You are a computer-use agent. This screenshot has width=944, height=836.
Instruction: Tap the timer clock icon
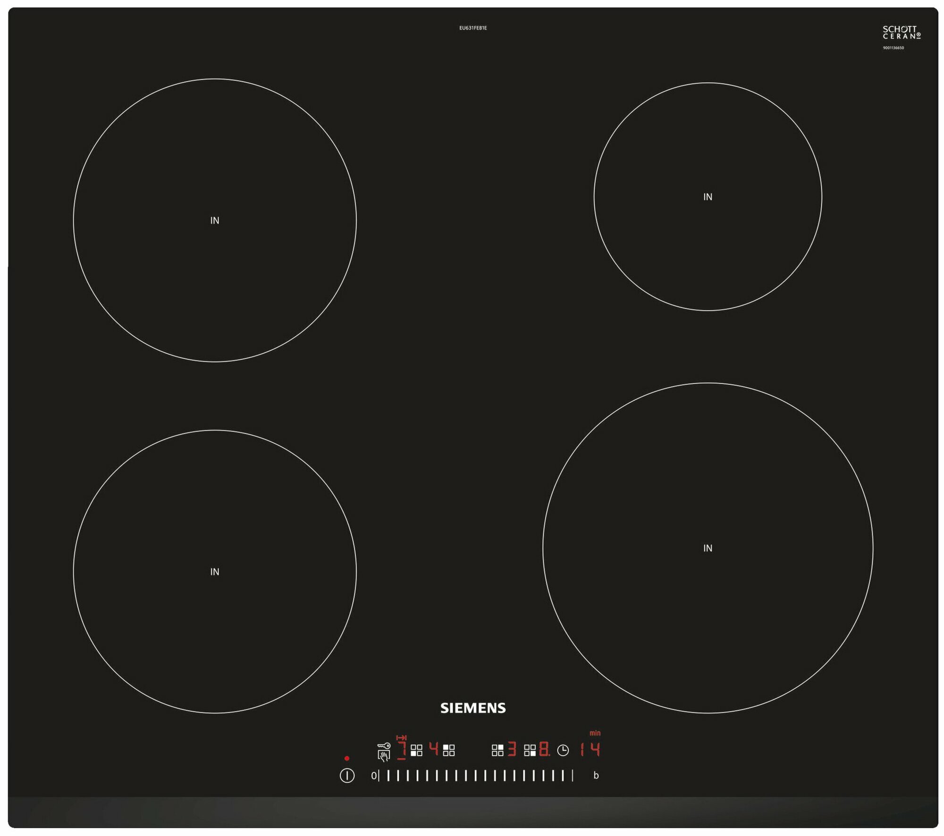pos(563,750)
